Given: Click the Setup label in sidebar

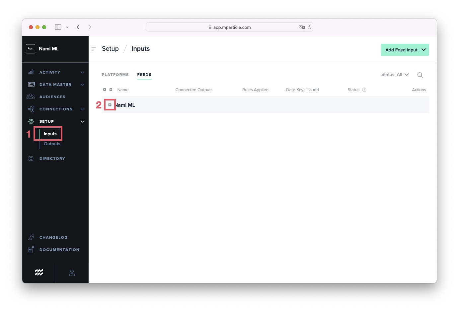Looking at the screenshot, I should click(46, 121).
